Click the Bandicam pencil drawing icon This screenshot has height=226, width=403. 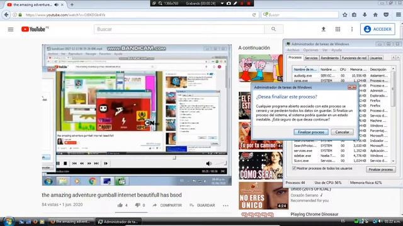pyautogui.click(x=235, y=3)
